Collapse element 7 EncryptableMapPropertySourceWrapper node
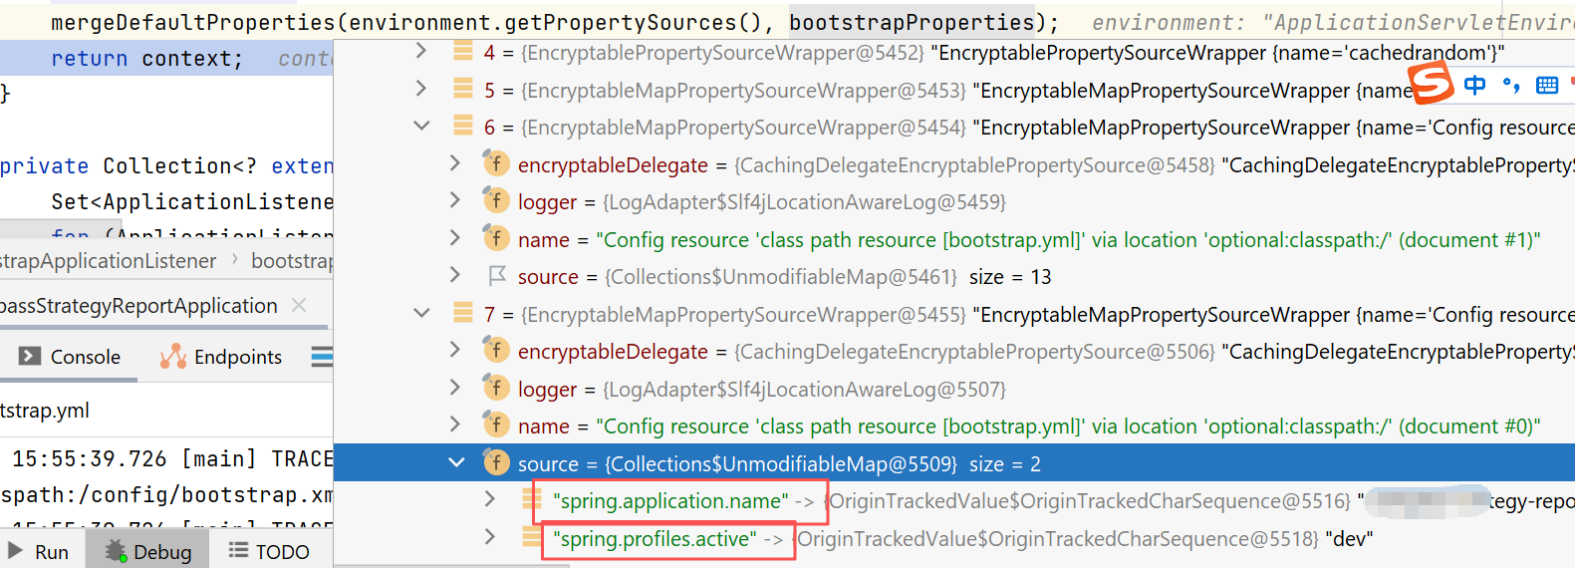The width and height of the screenshot is (1575, 568). click(422, 314)
